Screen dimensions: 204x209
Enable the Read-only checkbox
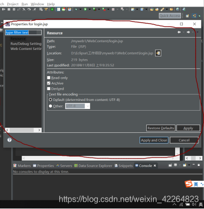pos(49,78)
